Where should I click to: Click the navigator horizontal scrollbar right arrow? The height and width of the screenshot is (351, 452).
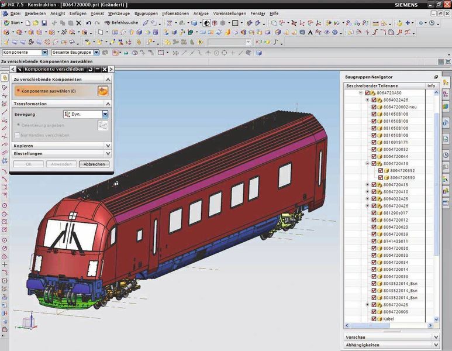click(x=430, y=325)
